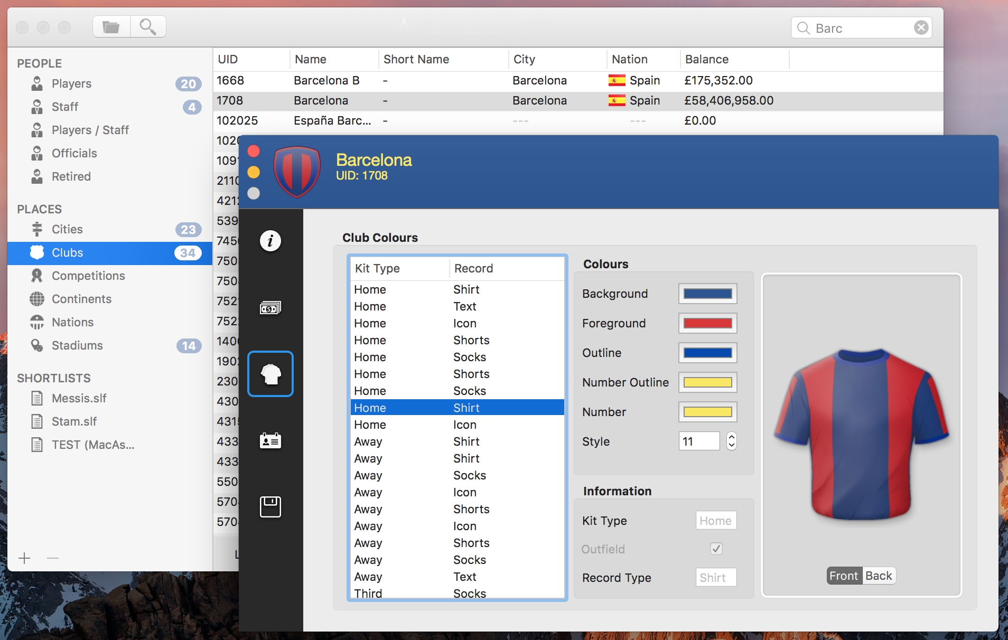Minimize the Barcelona window with the yellow button
The width and height of the screenshot is (1008, 640).
[254, 172]
